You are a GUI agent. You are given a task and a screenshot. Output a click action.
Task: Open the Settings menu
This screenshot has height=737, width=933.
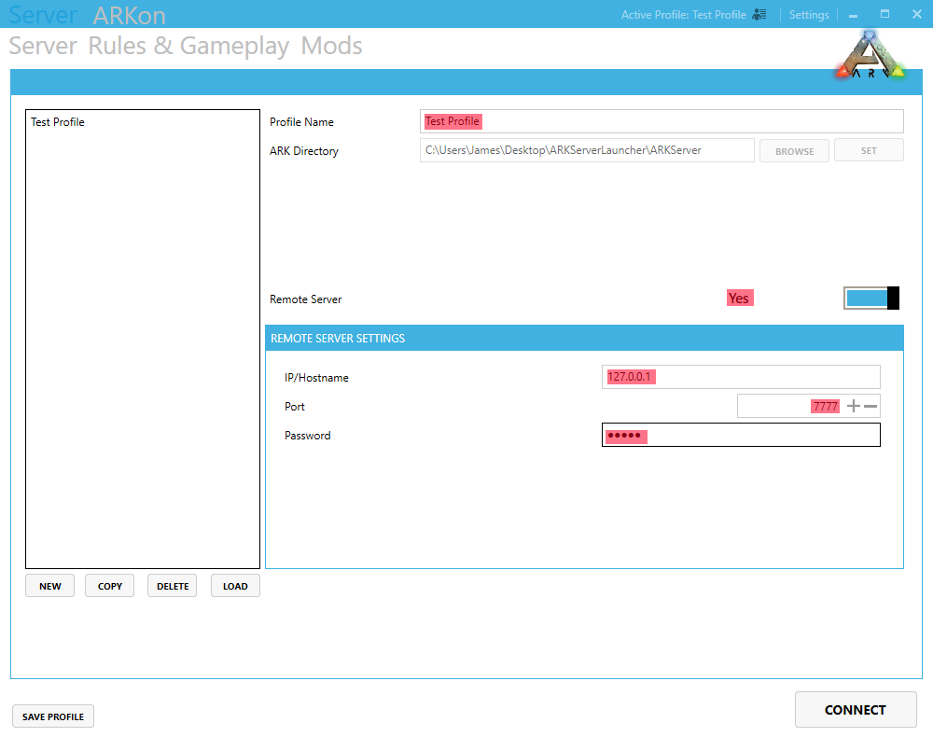tap(808, 14)
